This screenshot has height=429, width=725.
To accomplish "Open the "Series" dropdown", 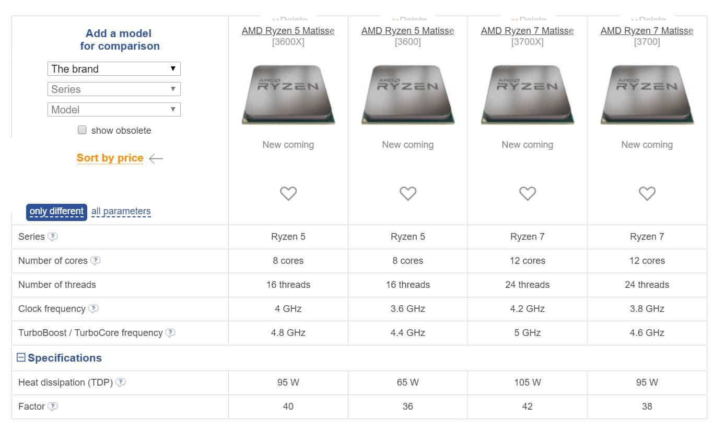I will click(x=114, y=89).
